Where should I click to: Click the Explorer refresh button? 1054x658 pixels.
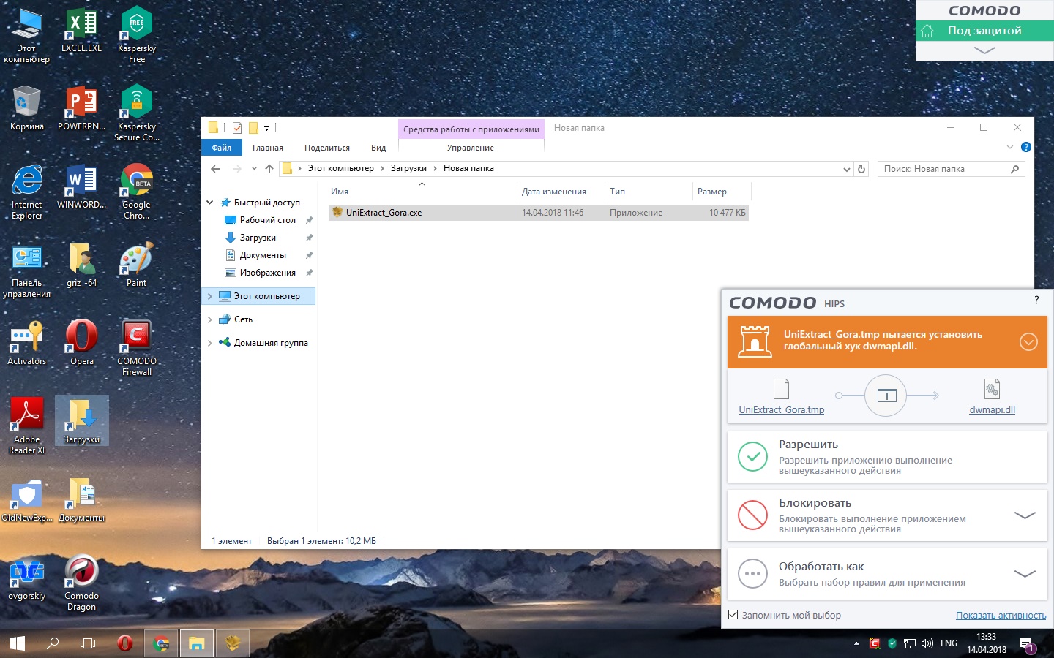[861, 169]
